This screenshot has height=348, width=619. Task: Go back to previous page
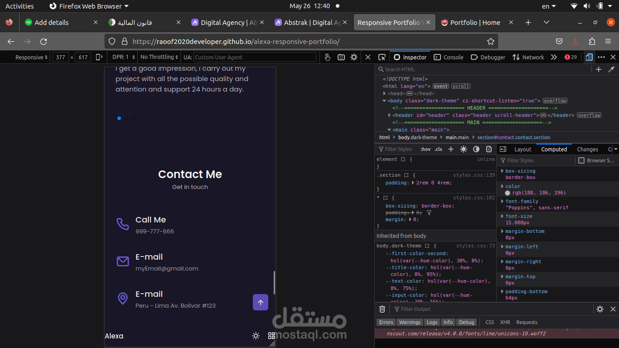point(11,42)
